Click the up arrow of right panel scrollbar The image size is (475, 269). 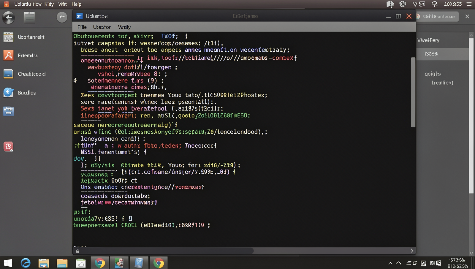(x=471, y=35)
